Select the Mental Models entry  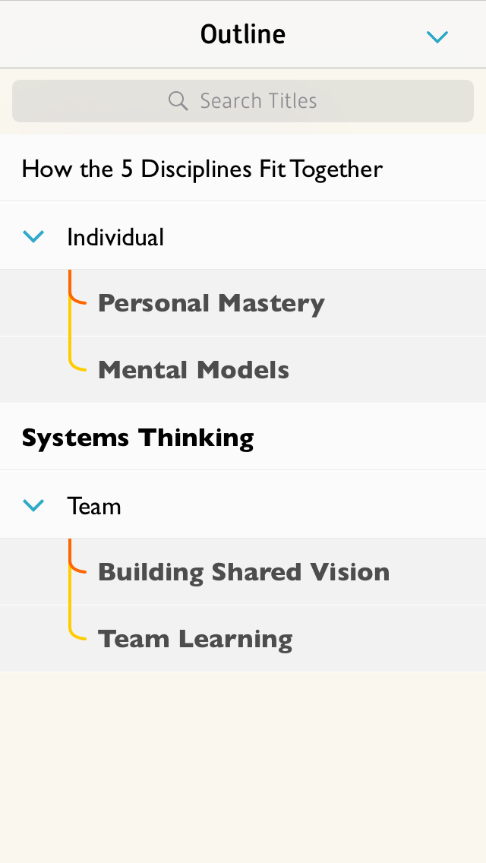pos(194,370)
